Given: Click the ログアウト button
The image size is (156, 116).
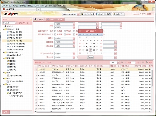Looking at the screenshot, I should pyautogui.click(x=119, y=14).
